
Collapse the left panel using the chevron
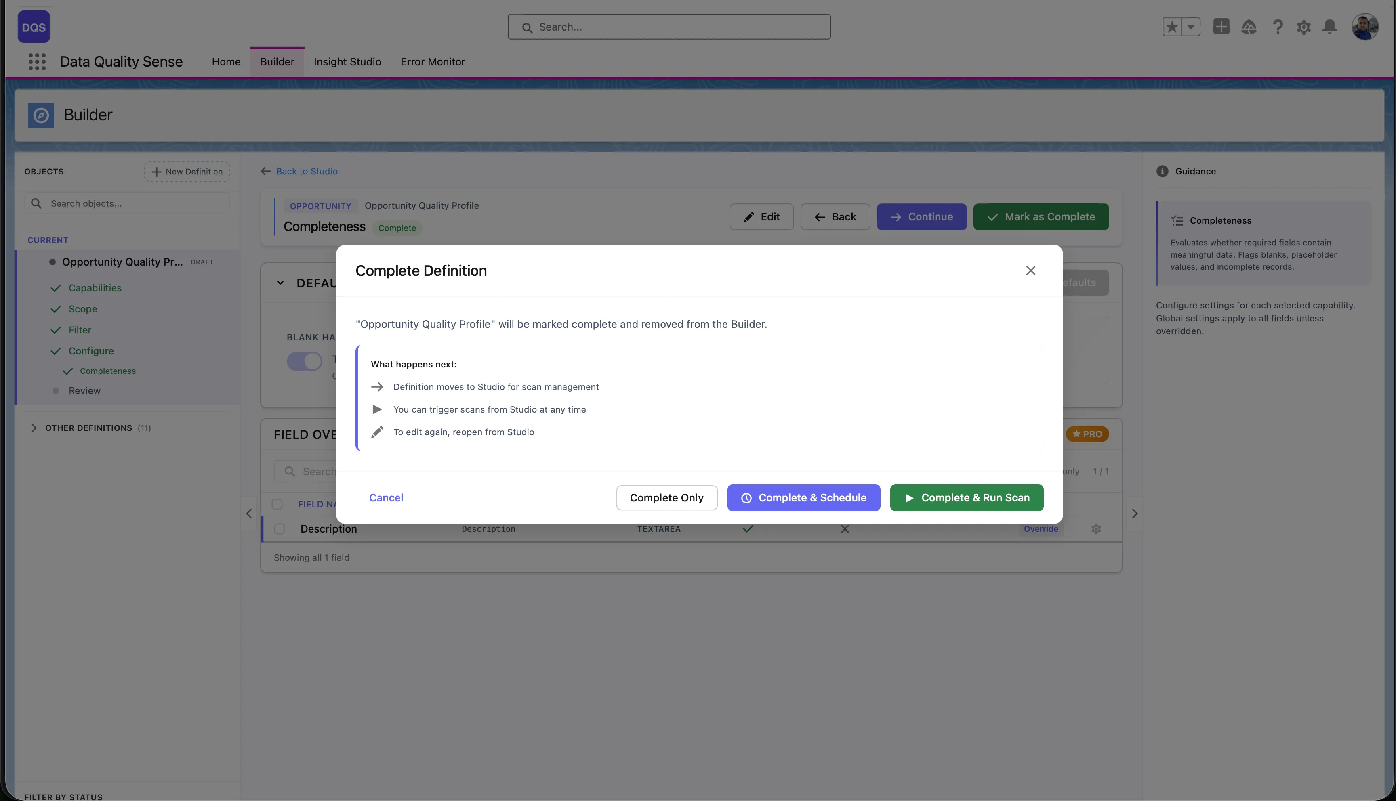(x=248, y=513)
